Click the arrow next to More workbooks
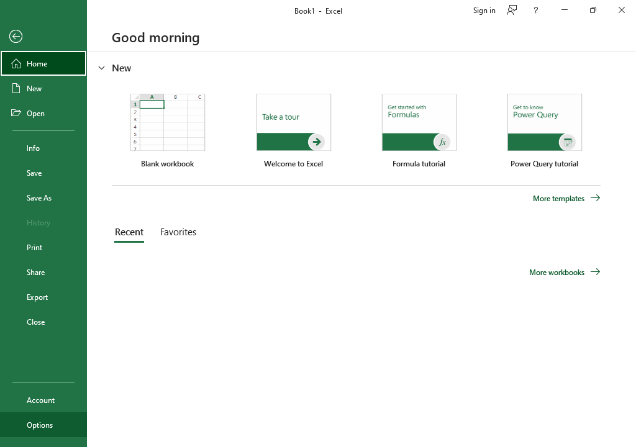Image resolution: width=636 pixels, height=447 pixels. (x=595, y=272)
